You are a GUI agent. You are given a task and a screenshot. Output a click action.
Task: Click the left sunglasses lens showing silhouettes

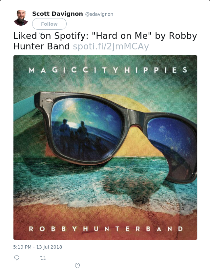pos(87,128)
